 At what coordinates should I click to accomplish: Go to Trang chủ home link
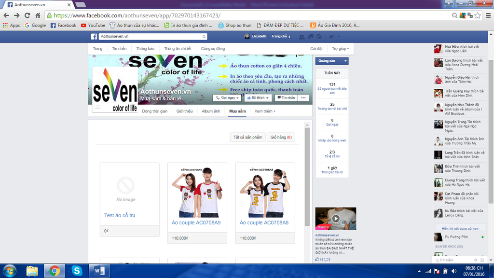(279, 36)
